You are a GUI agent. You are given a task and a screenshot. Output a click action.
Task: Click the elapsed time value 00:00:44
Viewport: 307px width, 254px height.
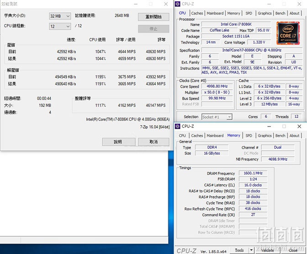(44, 98)
